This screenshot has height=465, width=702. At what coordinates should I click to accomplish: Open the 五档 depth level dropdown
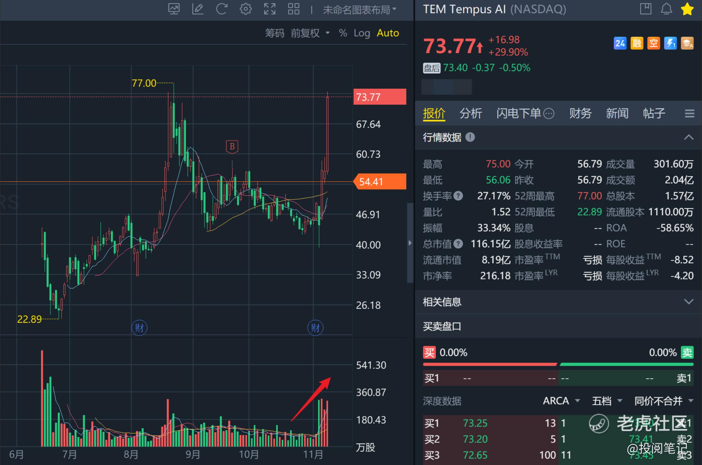[607, 401]
